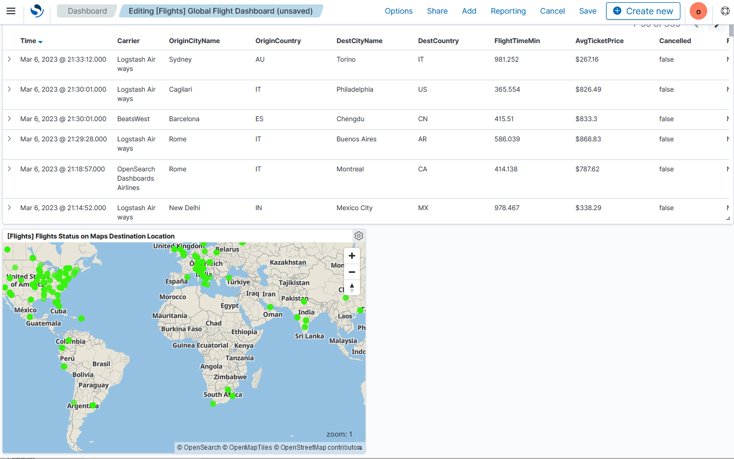Click the OpenSearch Dashboards logo

click(x=37, y=11)
